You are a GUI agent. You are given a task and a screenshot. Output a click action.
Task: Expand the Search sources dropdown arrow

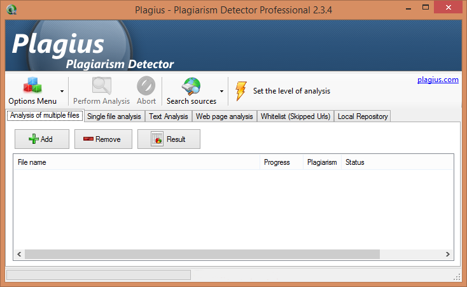(x=221, y=91)
